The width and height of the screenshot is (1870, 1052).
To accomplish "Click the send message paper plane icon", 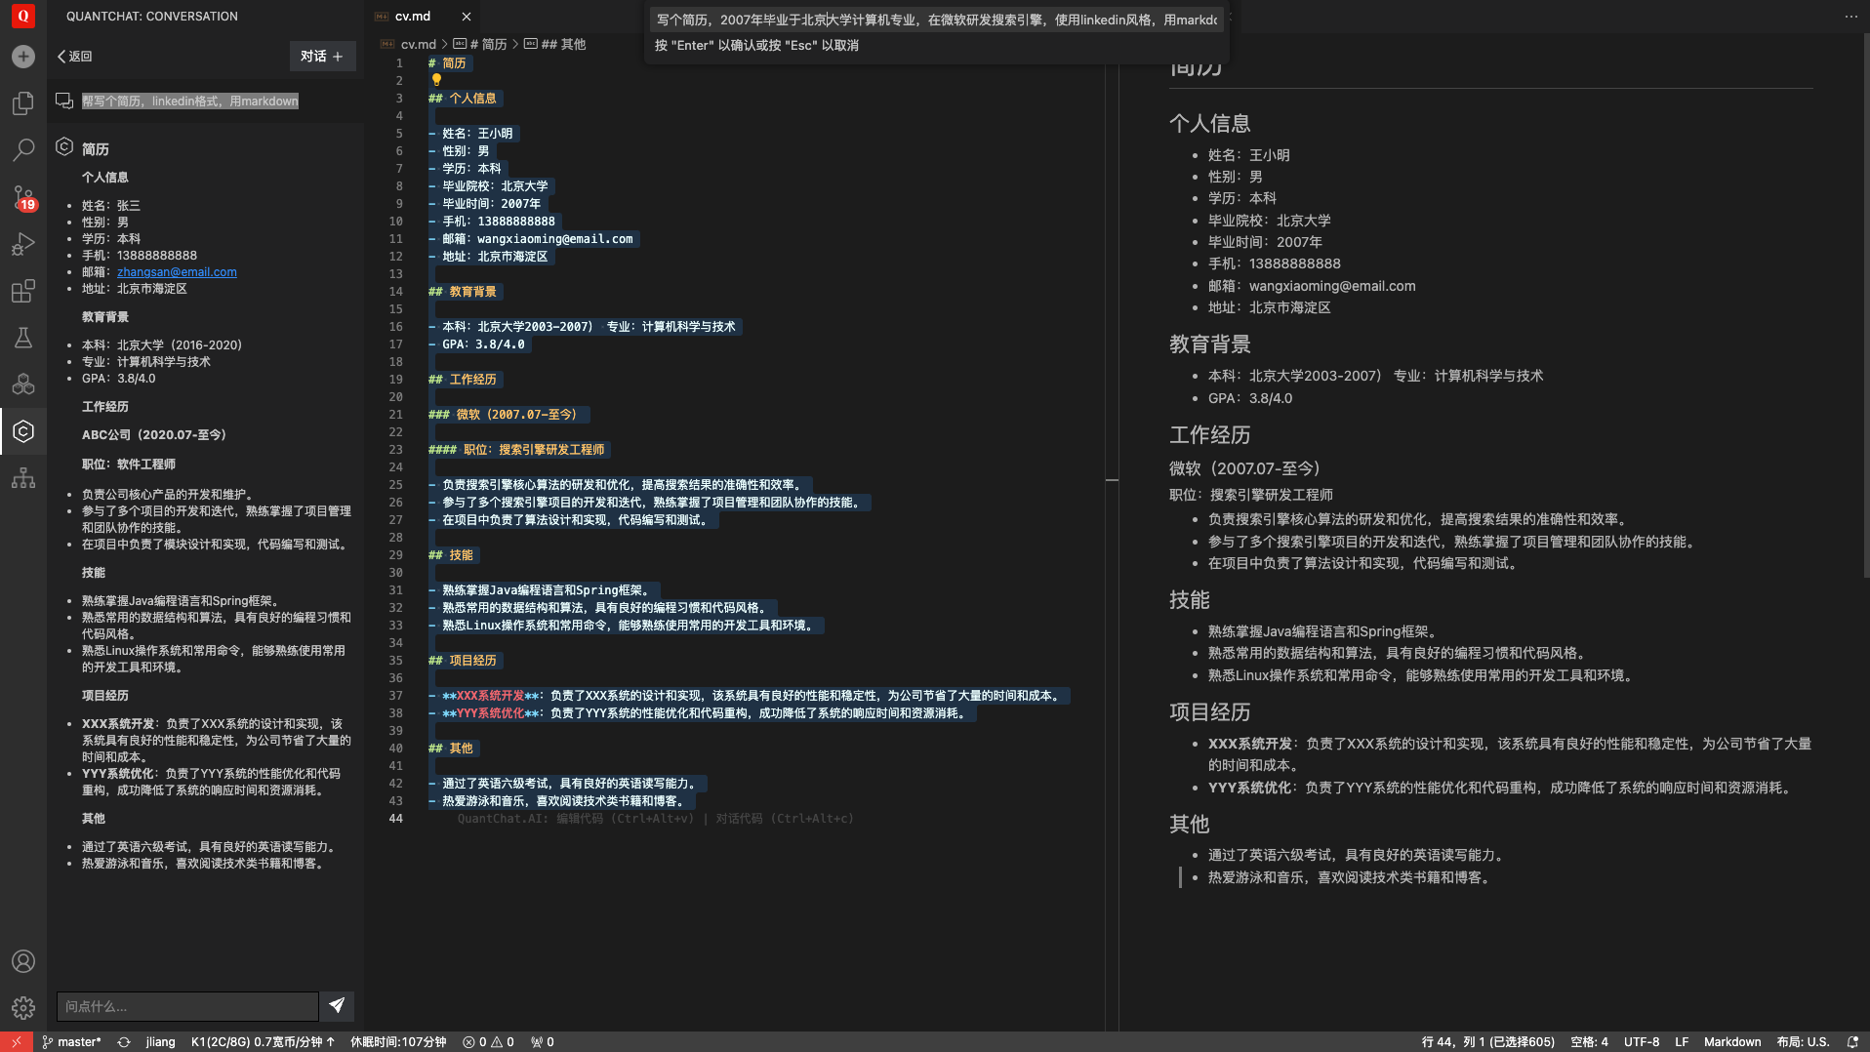I will (337, 1005).
